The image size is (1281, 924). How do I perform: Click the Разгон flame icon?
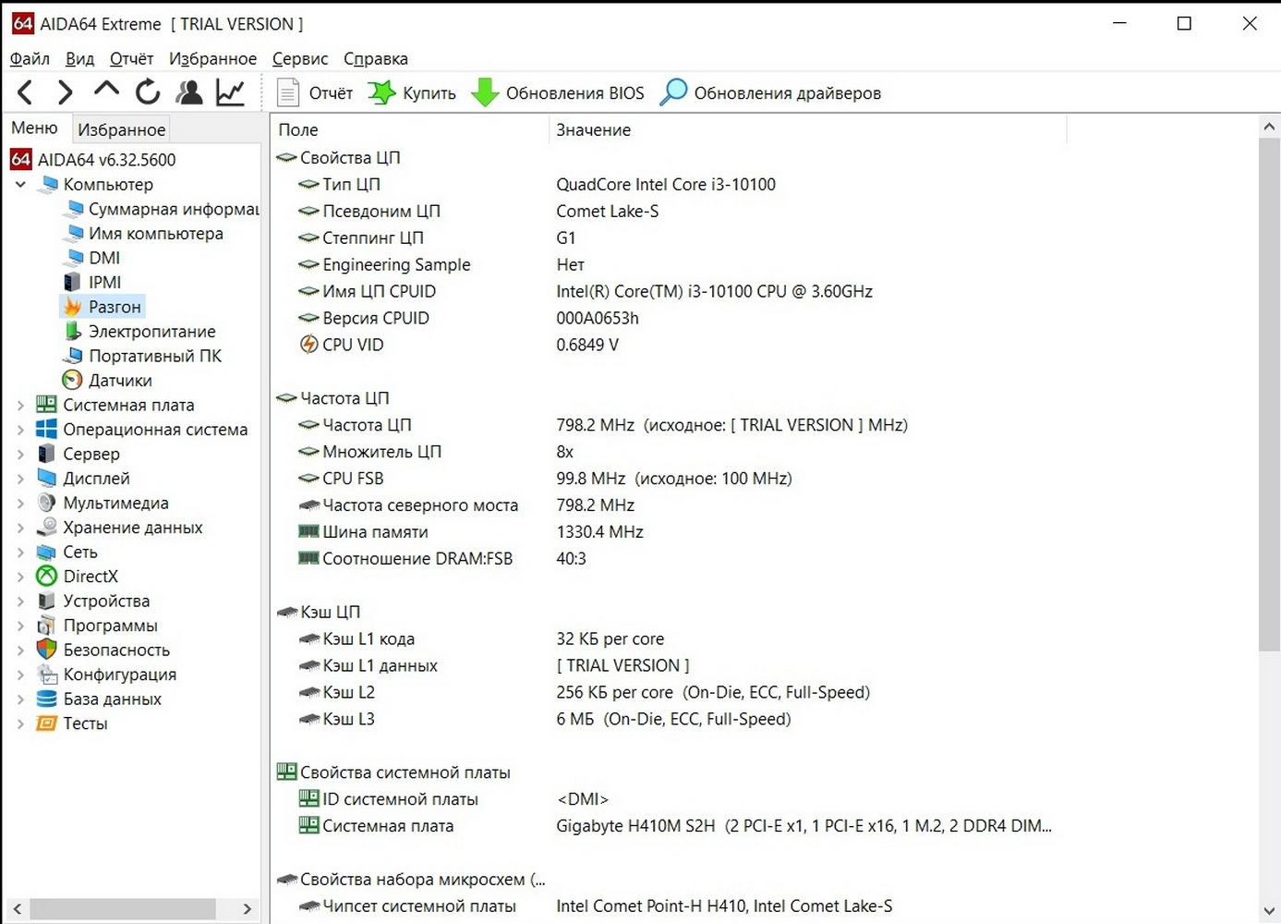point(72,306)
